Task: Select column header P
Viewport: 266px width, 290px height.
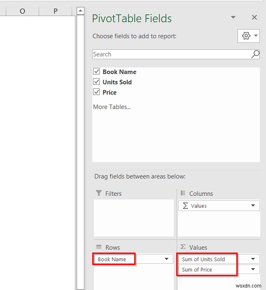Action: click(55, 11)
